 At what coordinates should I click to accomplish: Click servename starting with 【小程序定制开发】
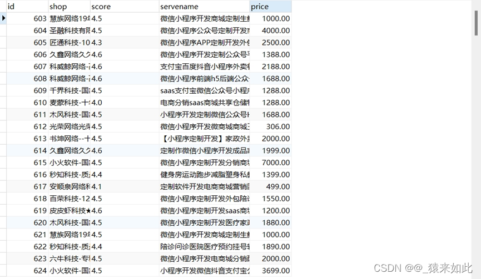point(205,139)
